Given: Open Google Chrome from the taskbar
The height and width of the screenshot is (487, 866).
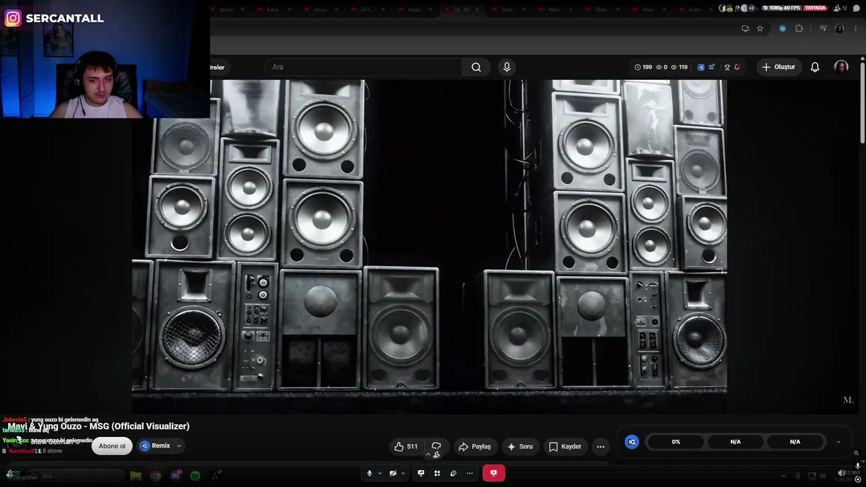Looking at the screenshot, I should click(156, 476).
